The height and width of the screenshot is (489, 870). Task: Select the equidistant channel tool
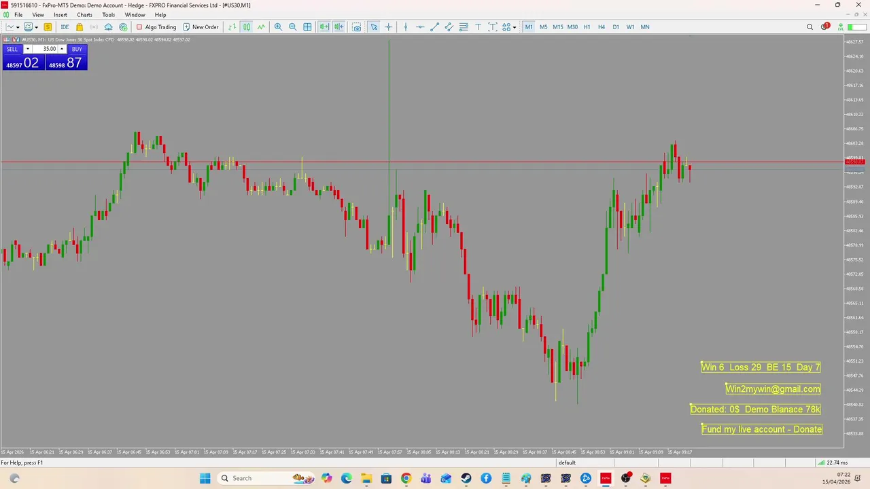click(449, 27)
